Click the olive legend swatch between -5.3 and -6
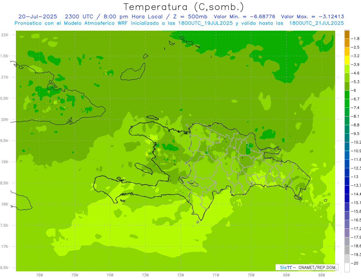The width and height of the screenshot is (361, 279). pos(347,86)
